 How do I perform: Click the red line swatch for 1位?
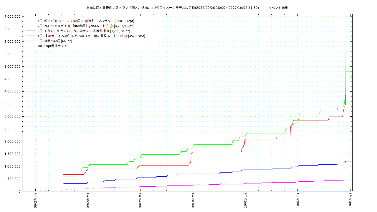click(x=30, y=21)
